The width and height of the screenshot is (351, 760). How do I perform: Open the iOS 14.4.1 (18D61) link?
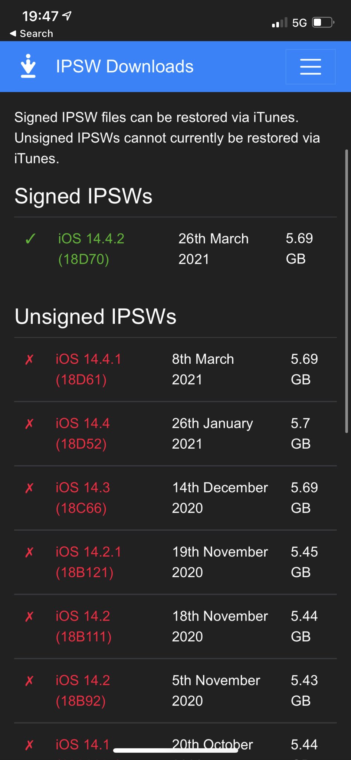[88, 369]
